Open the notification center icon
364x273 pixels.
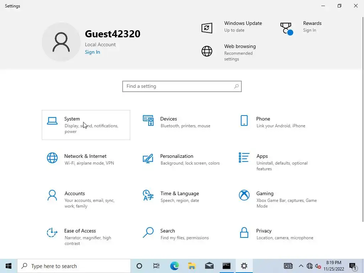353,266
